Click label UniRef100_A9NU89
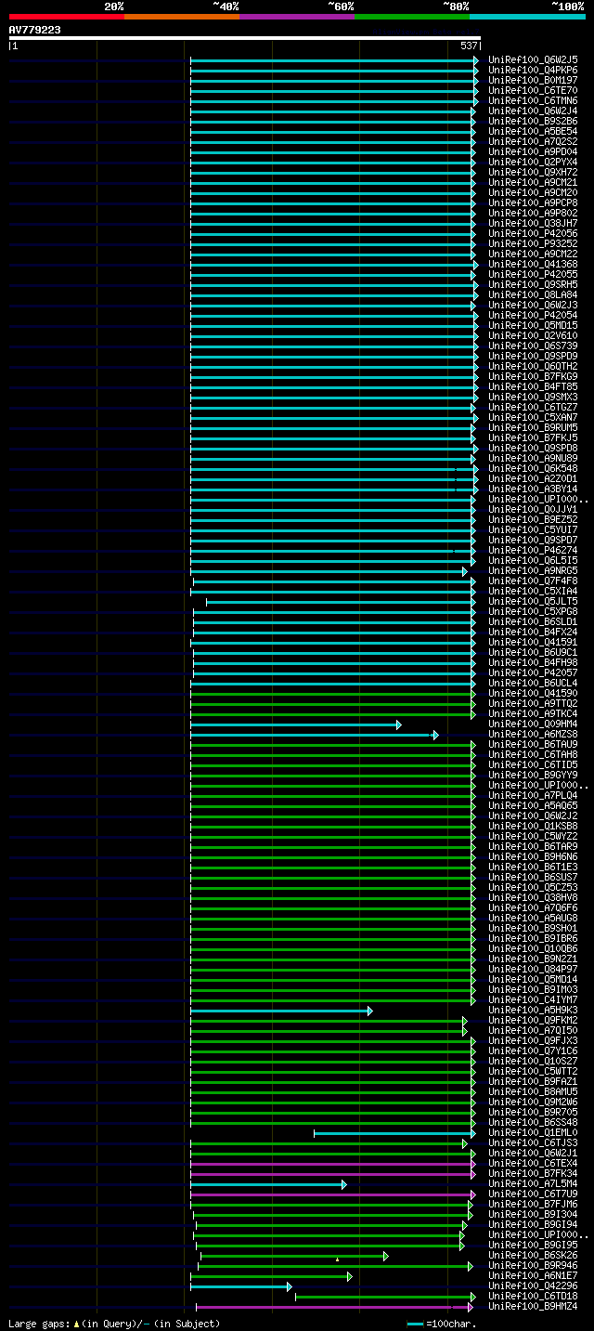The width and height of the screenshot is (594, 1331). 533,458
